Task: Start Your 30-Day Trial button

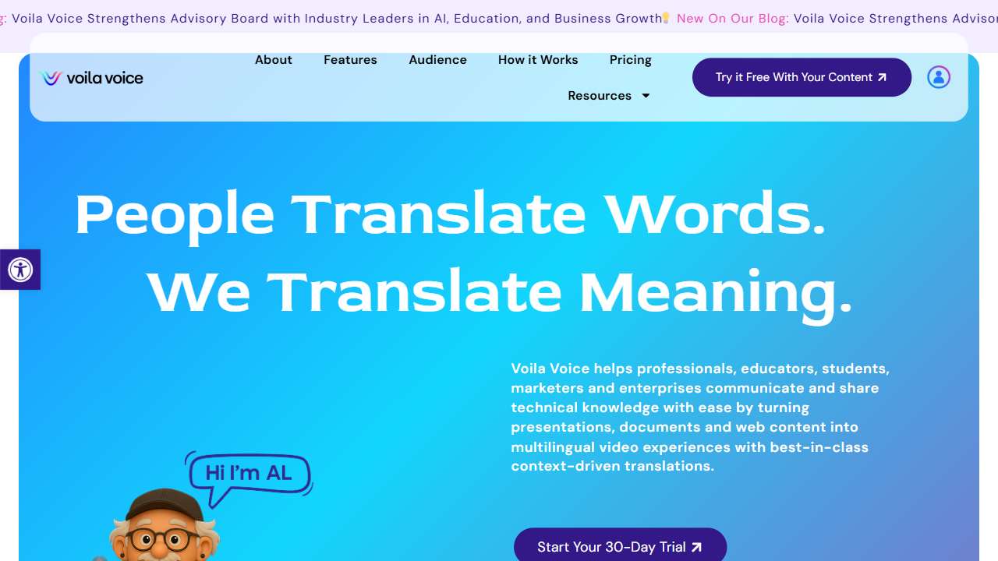Action: [610, 547]
